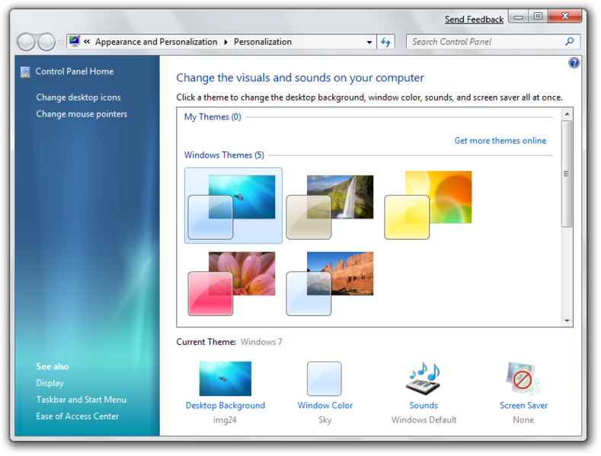Click the Forward navigation arrow button
This screenshot has width=601, height=456.
click(x=46, y=42)
